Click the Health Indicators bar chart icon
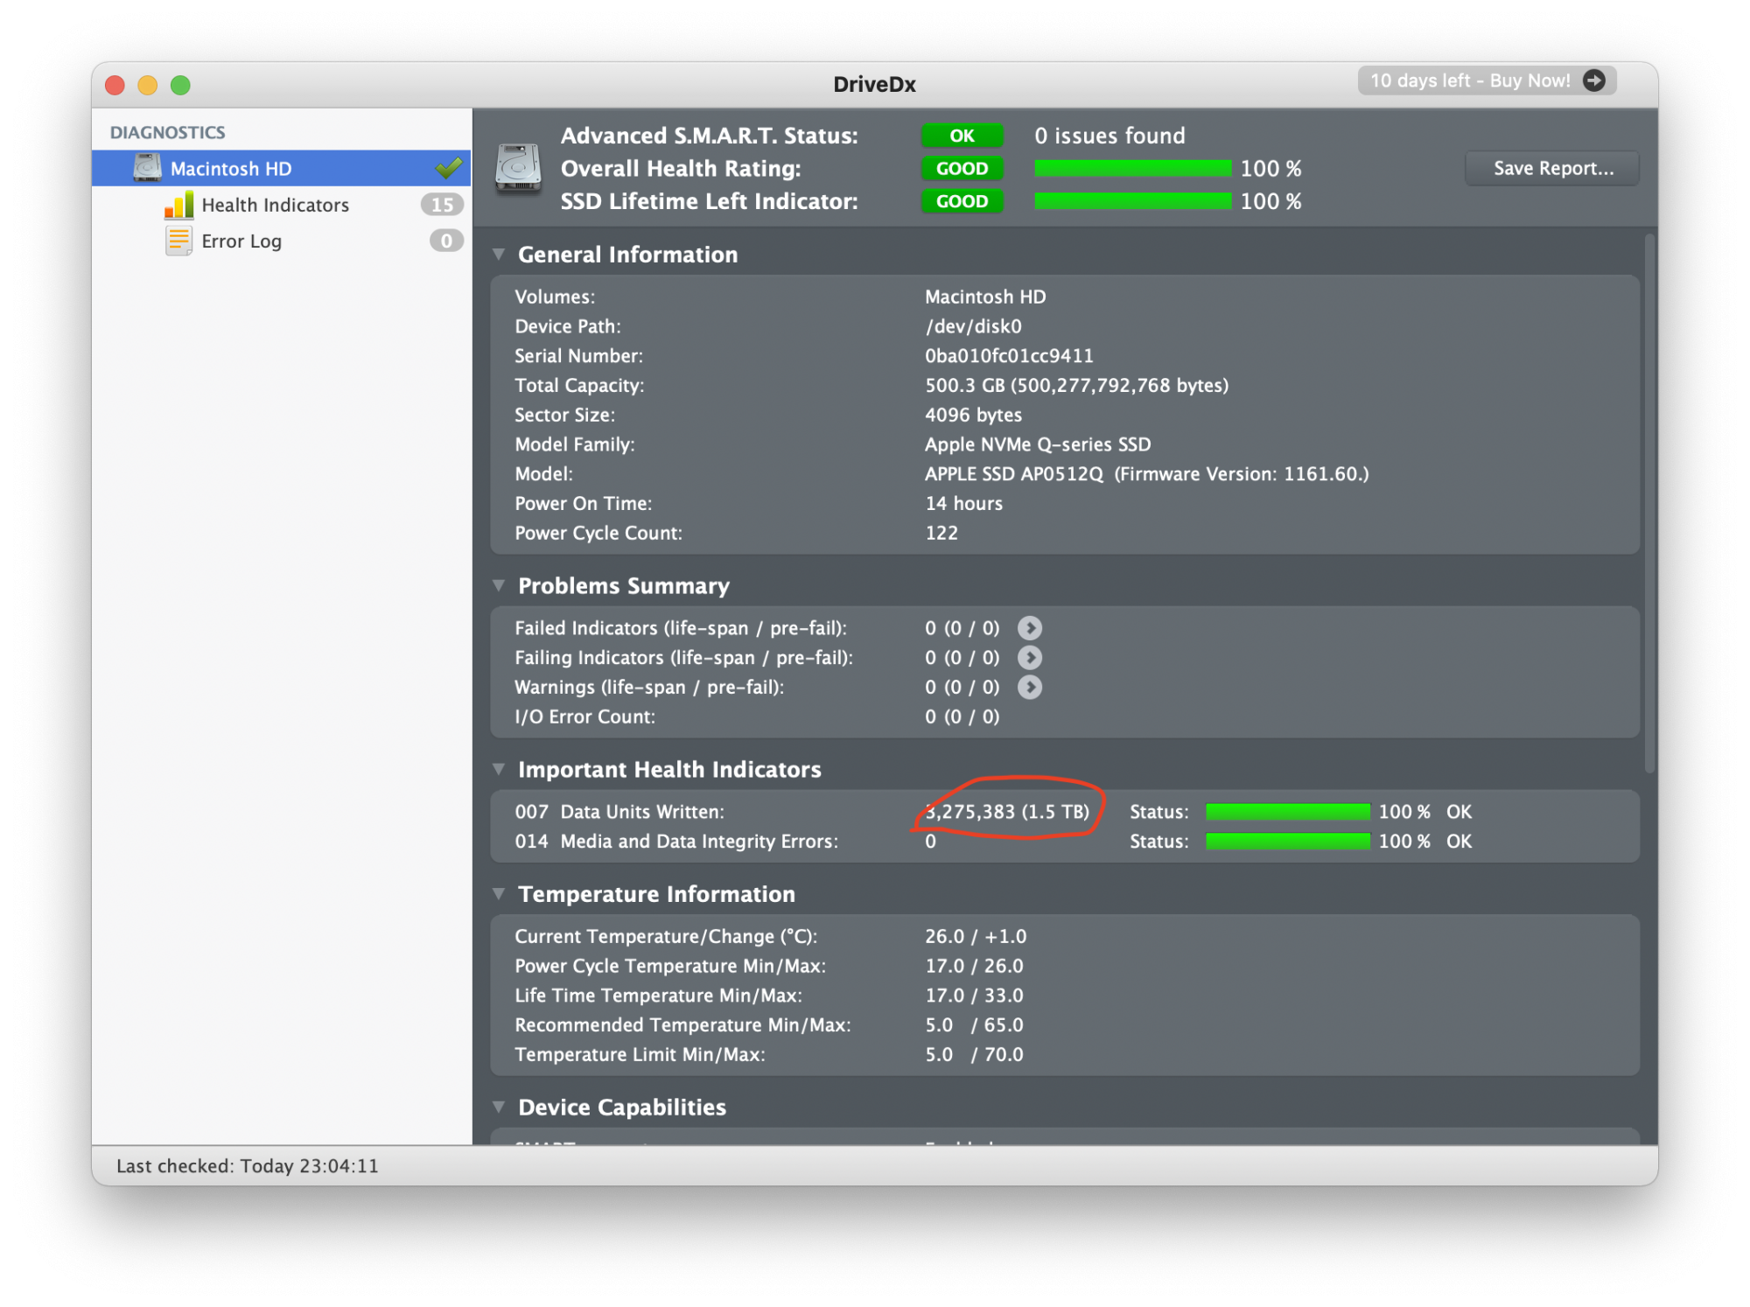 point(178,205)
